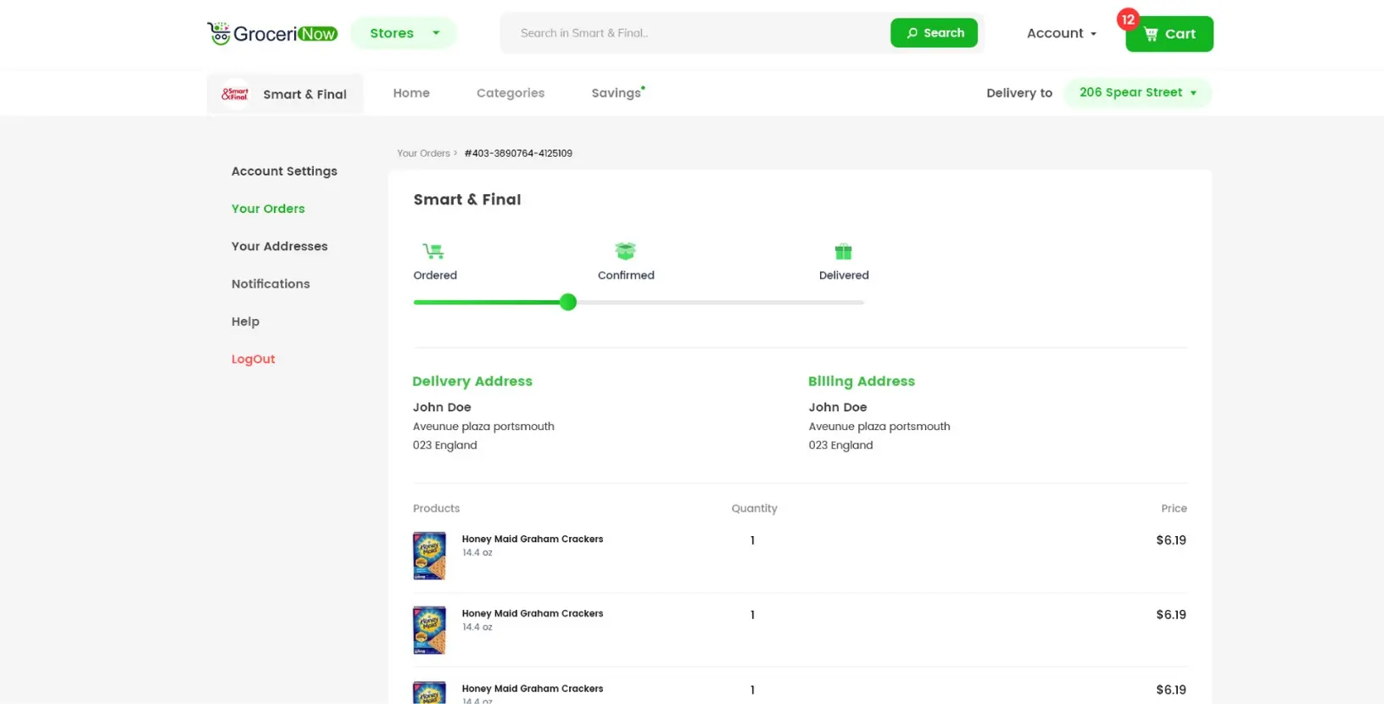This screenshot has width=1384, height=704.
Task: Open the Cart
Action: click(x=1169, y=34)
